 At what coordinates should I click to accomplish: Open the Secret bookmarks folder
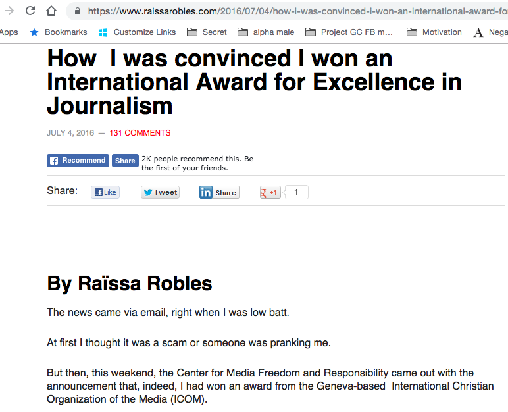click(207, 32)
